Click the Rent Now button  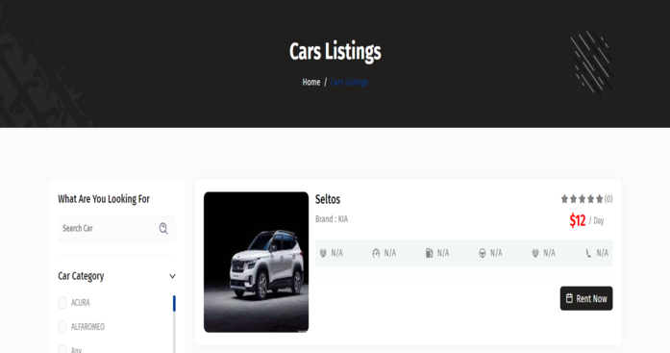(586, 298)
